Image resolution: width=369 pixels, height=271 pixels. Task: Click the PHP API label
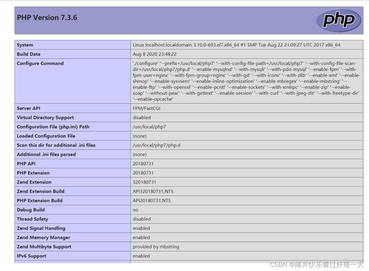26,164
